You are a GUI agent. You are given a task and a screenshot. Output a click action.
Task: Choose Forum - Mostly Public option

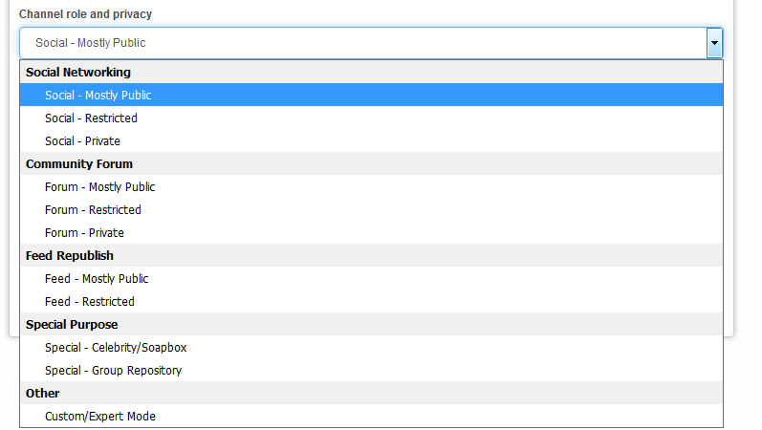tap(99, 187)
